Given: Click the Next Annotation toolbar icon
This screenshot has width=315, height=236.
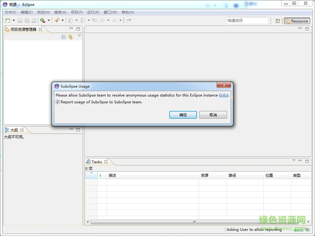Looking at the screenshot, I should [x=70, y=20].
